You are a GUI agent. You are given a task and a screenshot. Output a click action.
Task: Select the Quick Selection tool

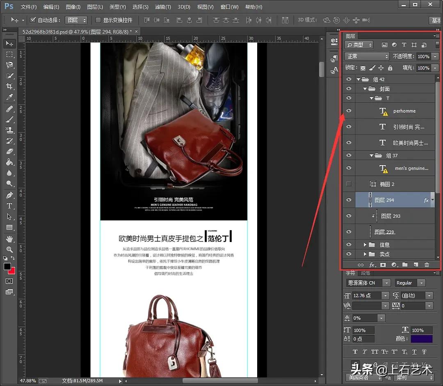[x=9, y=76]
